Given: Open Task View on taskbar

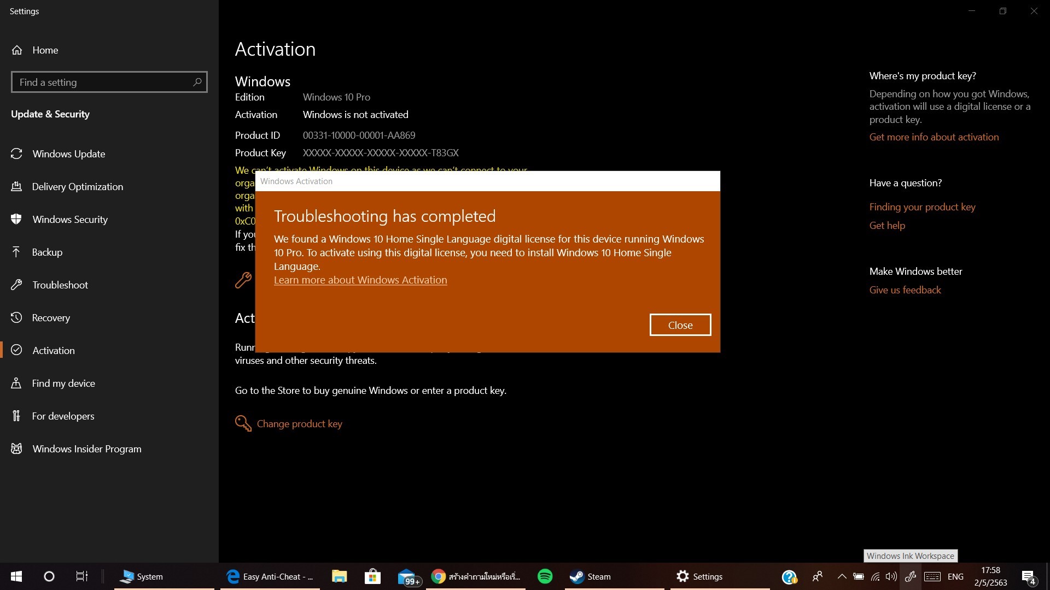Looking at the screenshot, I should click(82, 576).
